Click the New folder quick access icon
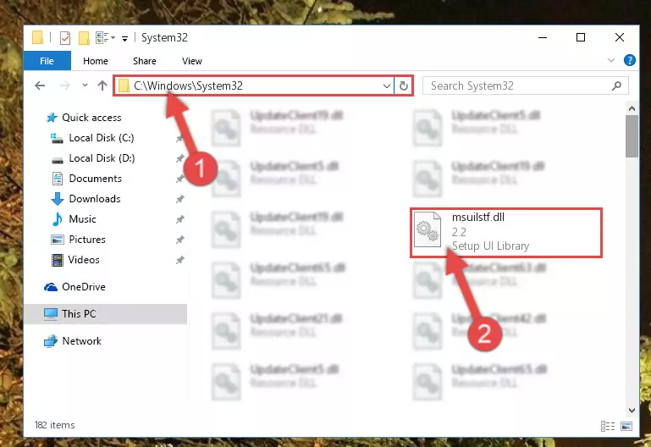Viewport: 651px width, 447px height. [85, 38]
